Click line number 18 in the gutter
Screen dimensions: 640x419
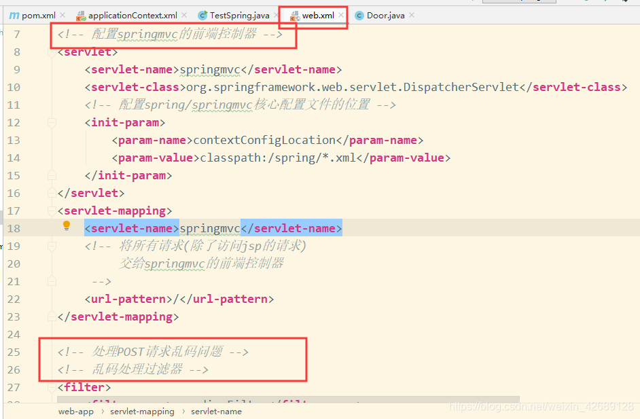click(x=14, y=228)
